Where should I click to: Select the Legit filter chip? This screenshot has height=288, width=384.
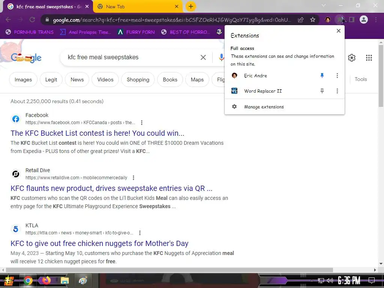point(51,79)
